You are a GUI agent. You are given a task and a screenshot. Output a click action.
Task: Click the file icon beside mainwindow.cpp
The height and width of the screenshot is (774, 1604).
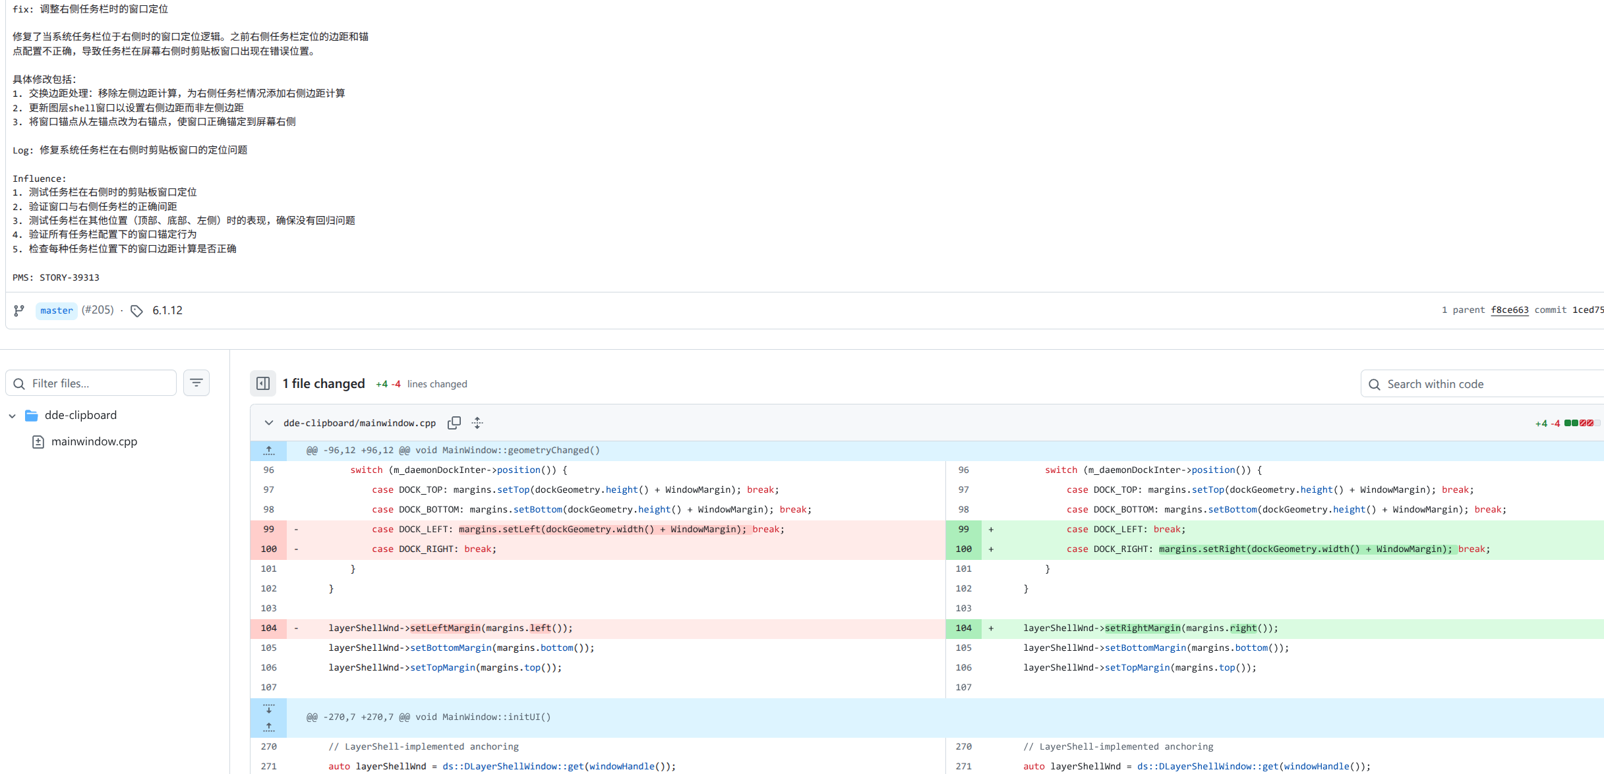[38, 442]
